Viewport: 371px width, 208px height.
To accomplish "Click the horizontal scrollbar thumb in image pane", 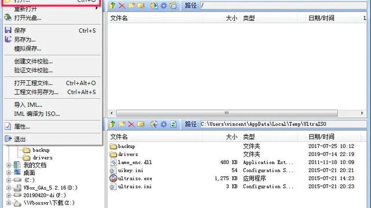I will [227, 113].
